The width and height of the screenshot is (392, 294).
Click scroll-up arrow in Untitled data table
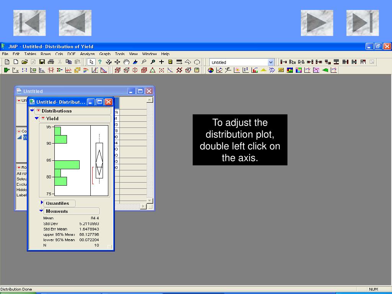(150, 100)
